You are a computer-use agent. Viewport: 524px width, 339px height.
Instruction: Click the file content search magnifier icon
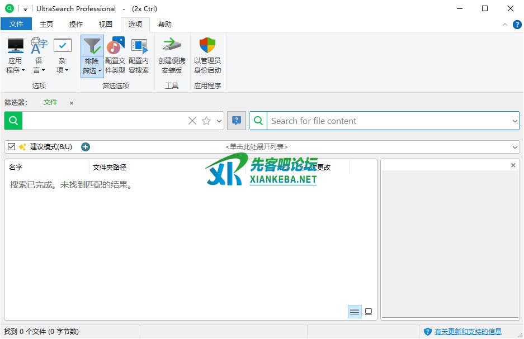pyautogui.click(x=258, y=121)
